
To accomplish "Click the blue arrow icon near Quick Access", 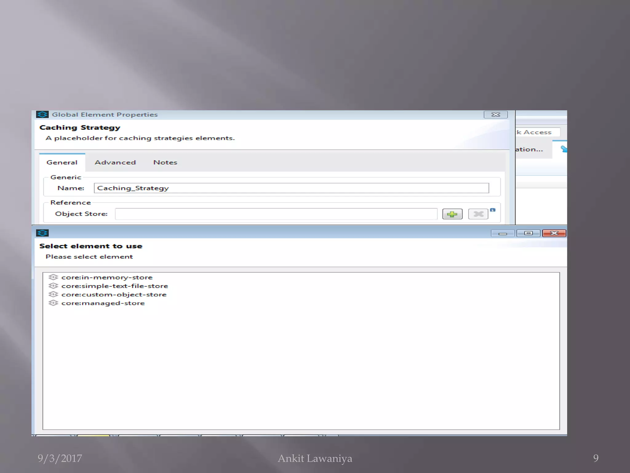I will (564, 149).
